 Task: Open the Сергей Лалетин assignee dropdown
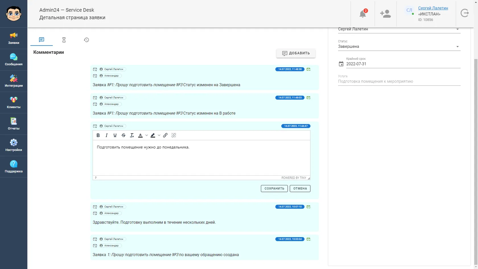(x=399, y=30)
